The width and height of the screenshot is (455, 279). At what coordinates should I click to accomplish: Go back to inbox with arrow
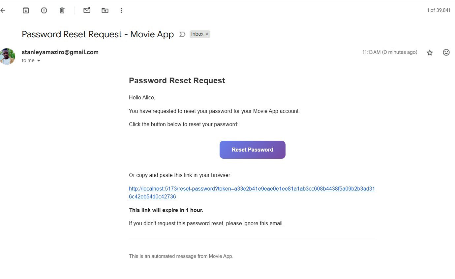point(3,11)
